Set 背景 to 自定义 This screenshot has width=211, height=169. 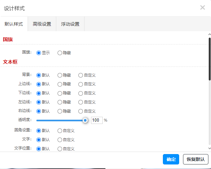[81, 75]
